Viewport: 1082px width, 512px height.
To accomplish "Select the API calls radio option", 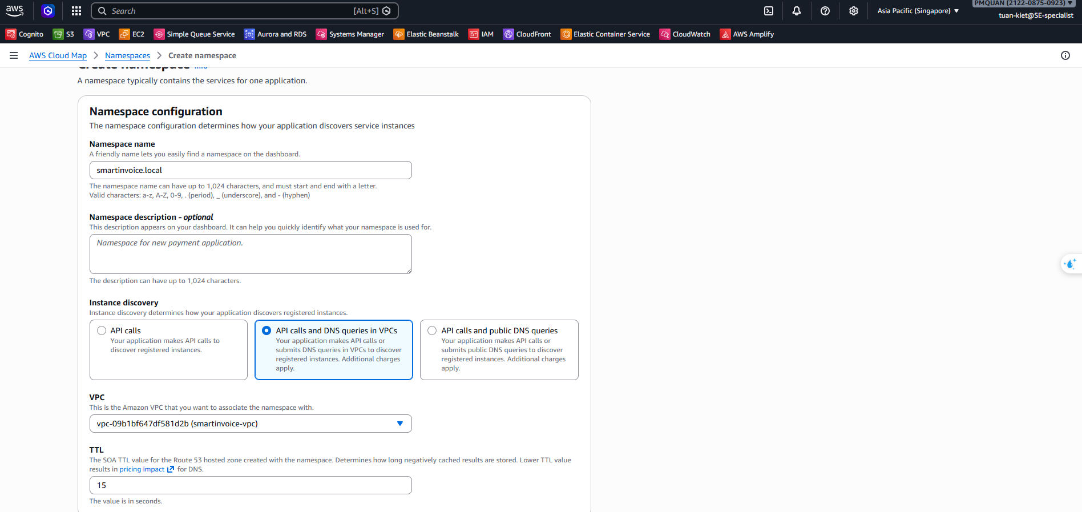I will (x=102, y=330).
